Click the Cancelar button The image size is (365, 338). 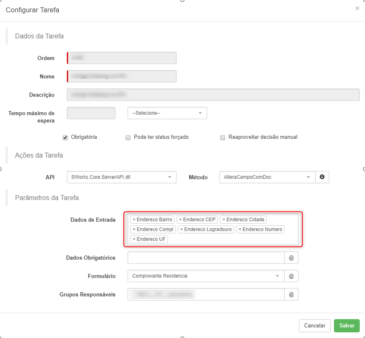[x=315, y=326]
